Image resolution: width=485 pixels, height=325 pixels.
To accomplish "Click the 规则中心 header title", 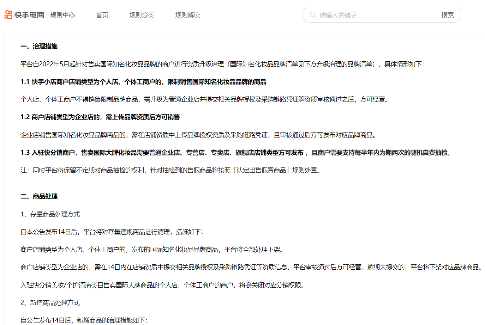I will point(62,15).
